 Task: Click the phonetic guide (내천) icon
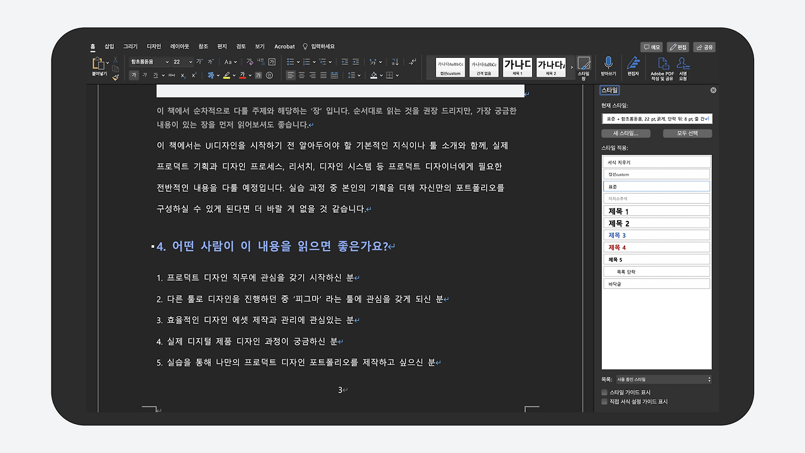pyautogui.click(x=260, y=62)
